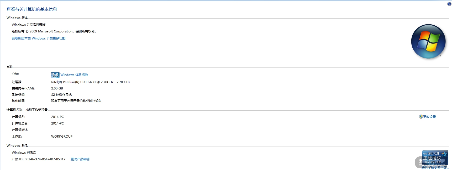Click the 5.5 experience index rating badge
452x170 pixels.
[x=55, y=75]
